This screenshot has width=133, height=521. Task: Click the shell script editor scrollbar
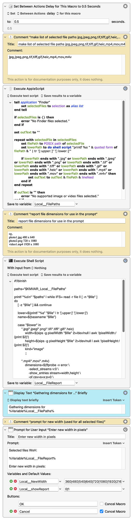[123, 306]
